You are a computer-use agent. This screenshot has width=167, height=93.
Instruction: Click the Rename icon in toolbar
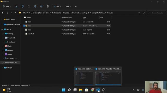click(35, 6)
